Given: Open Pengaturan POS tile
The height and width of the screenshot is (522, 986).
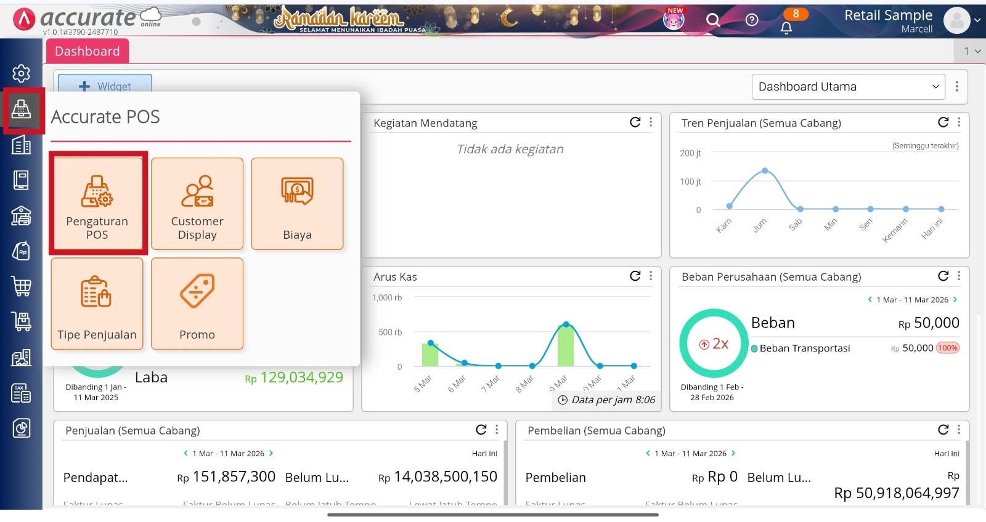Looking at the screenshot, I should coord(97,203).
